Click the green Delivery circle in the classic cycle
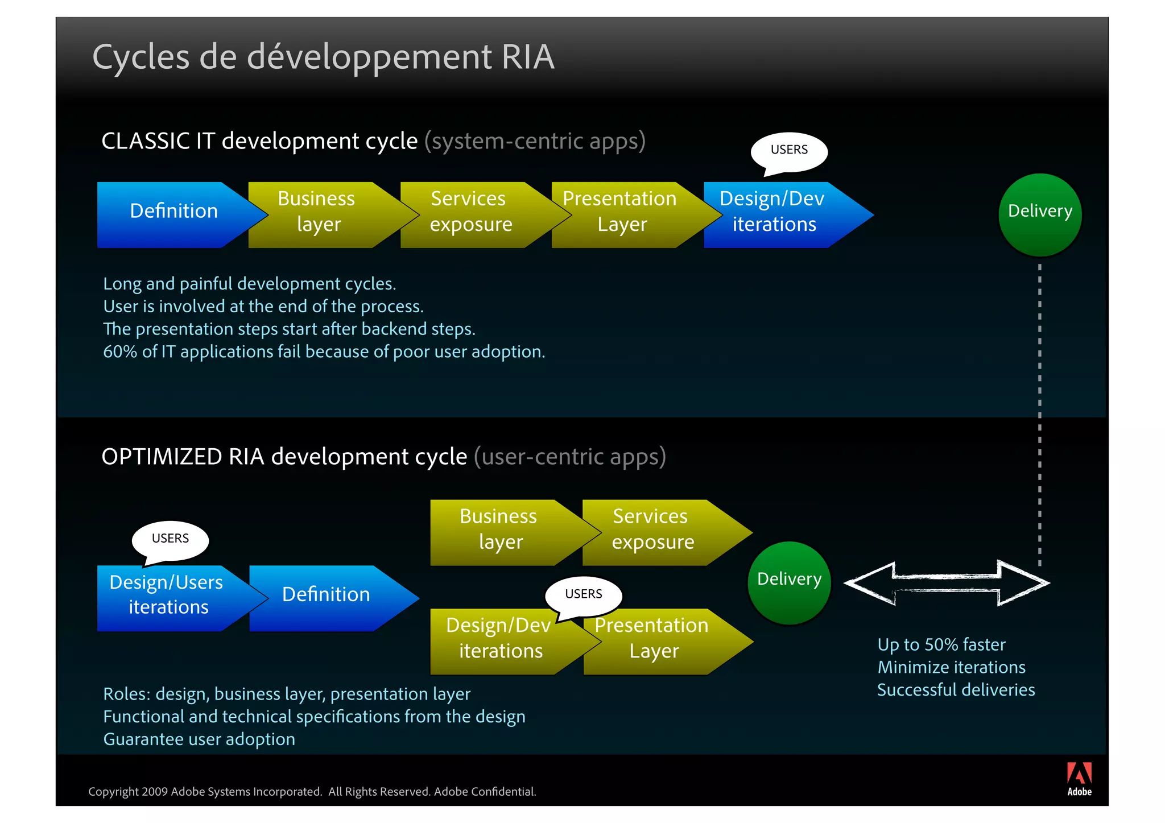1165x823 pixels. tap(1040, 214)
